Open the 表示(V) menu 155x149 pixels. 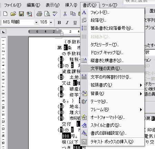[x=52, y=5]
